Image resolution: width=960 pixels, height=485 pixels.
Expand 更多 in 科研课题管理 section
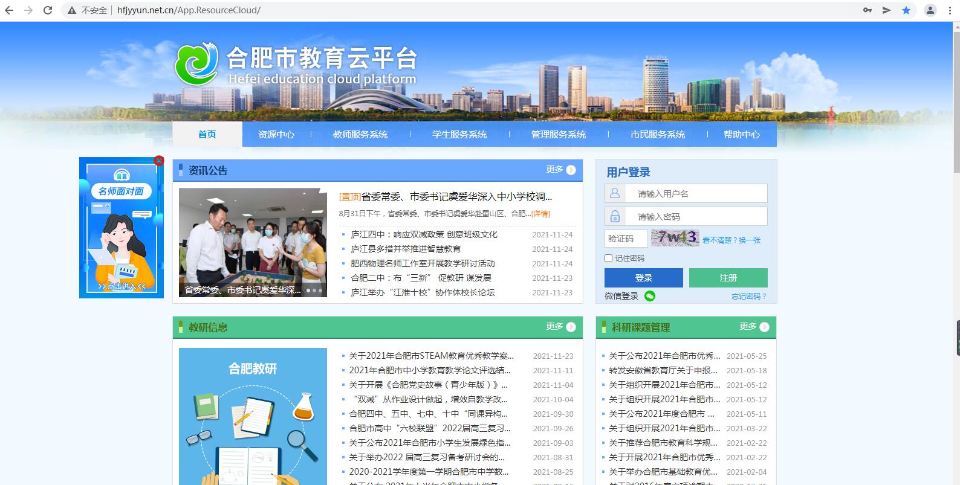tap(764, 327)
